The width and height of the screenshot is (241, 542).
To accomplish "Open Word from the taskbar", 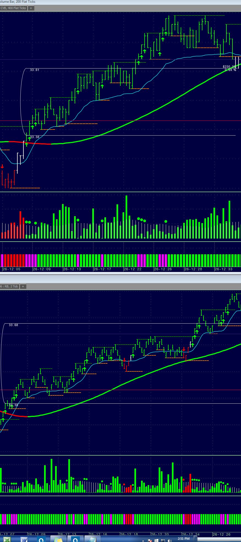I will (x=24, y=540).
